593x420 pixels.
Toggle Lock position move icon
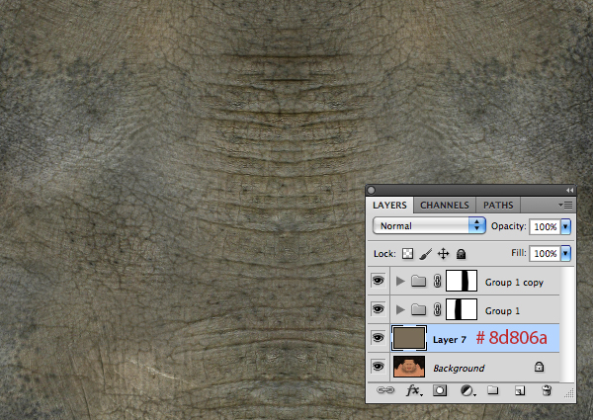pyautogui.click(x=443, y=253)
